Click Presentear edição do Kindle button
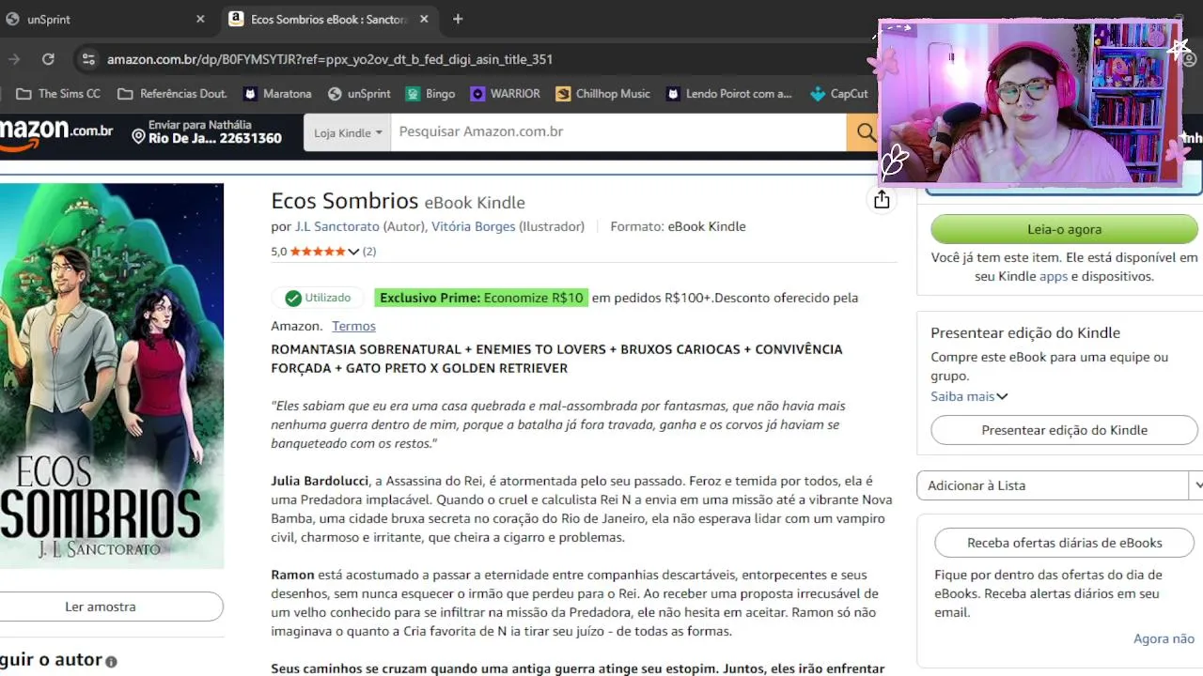This screenshot has height=676, width=1203. point(1064,430)
